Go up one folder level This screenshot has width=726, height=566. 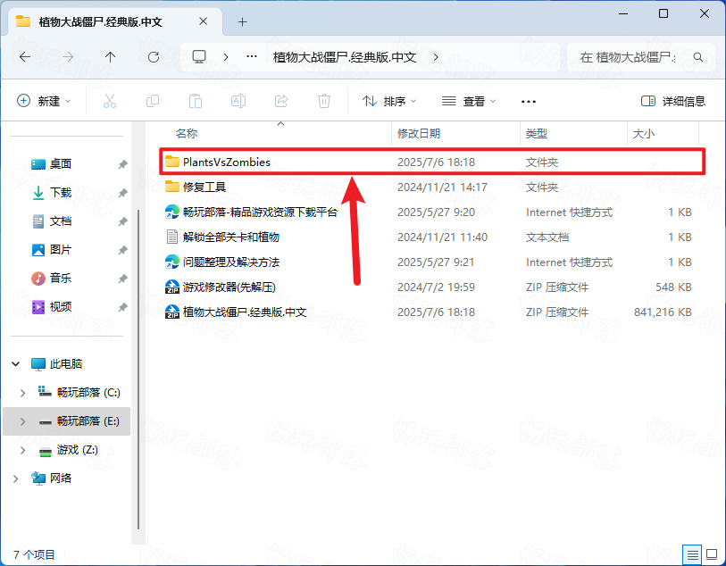point(110,57)
